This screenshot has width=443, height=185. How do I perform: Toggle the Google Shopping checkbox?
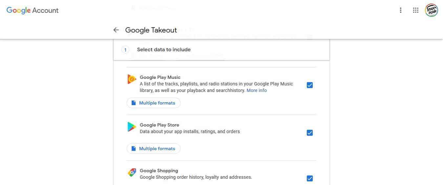click(309, 178)
